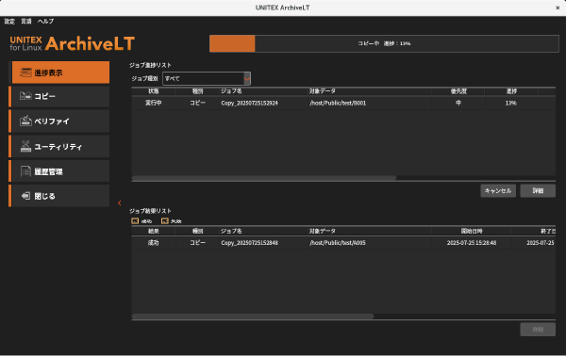Image resolution: width=566 pixels, height=356 pixels.
Task: Toggle the 成功 filter checkbox
Action: 135,221
